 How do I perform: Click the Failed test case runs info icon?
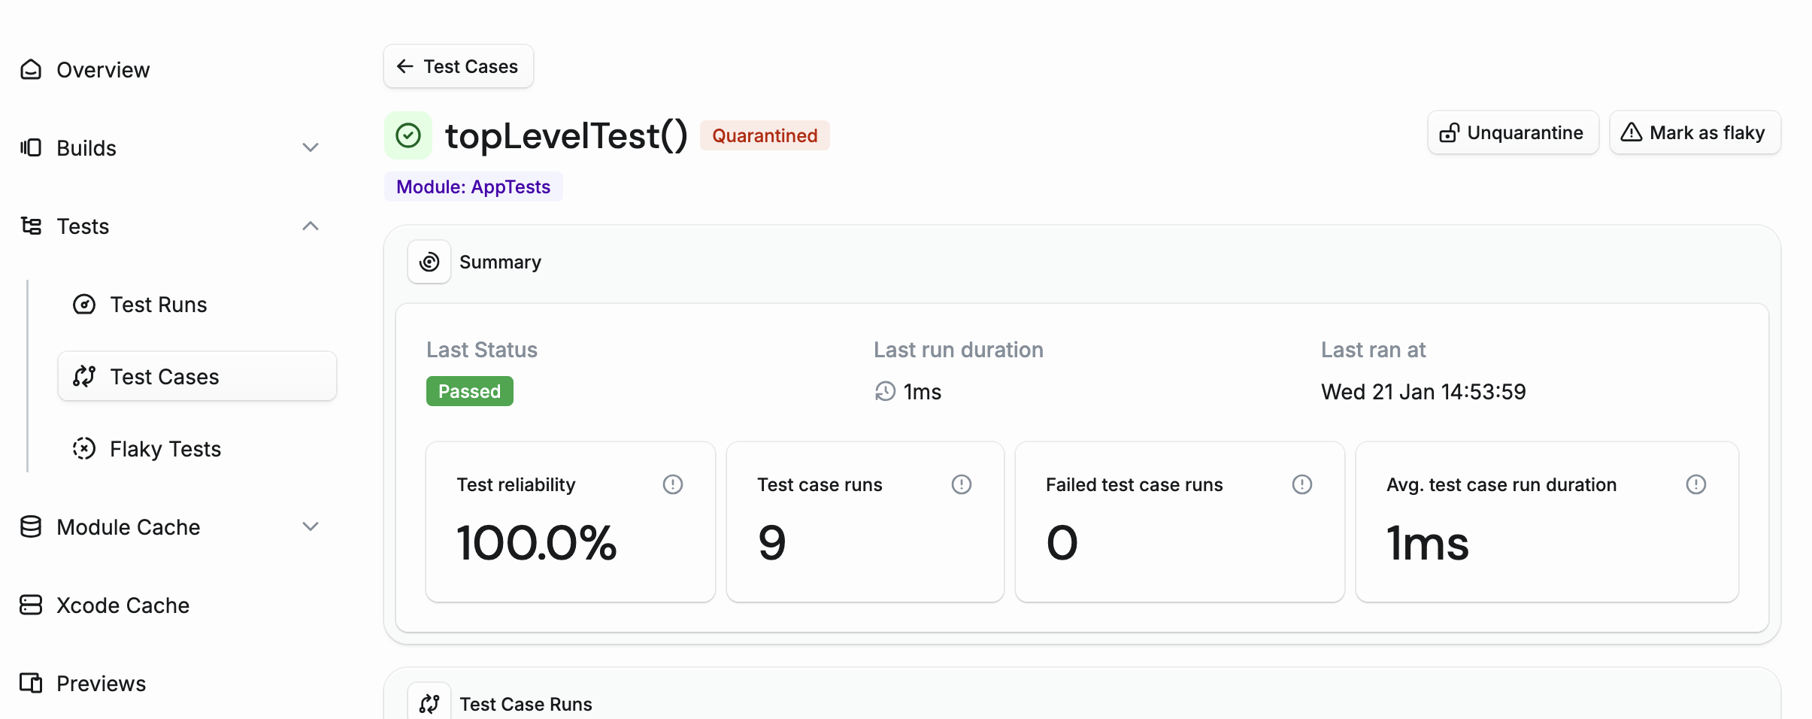pyautogui.click(x=1301, y=484)
